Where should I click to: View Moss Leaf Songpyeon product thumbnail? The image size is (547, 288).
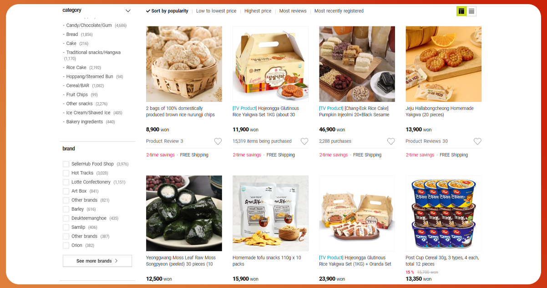[x=184, y=214]
